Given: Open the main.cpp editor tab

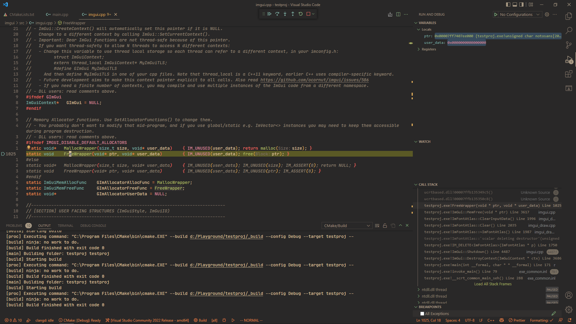Looking at the screenshot, I should point(57,14).
